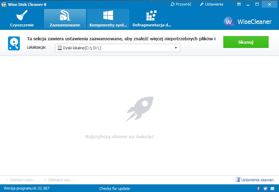Switch to Komponenty syst... tab

pos(108,19)
